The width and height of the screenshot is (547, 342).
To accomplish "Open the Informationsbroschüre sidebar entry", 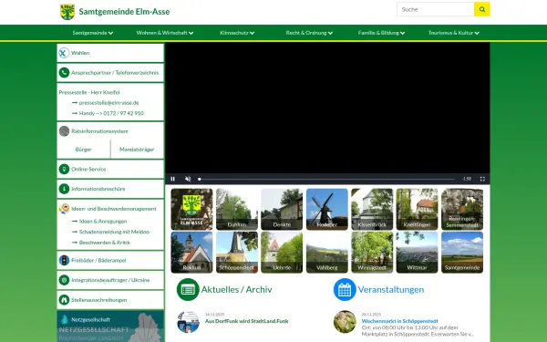I will click(x=110, y=189).
